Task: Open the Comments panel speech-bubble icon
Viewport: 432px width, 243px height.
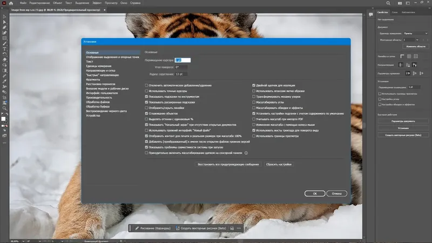Action: pyautogui.click(x=371, y=15)
